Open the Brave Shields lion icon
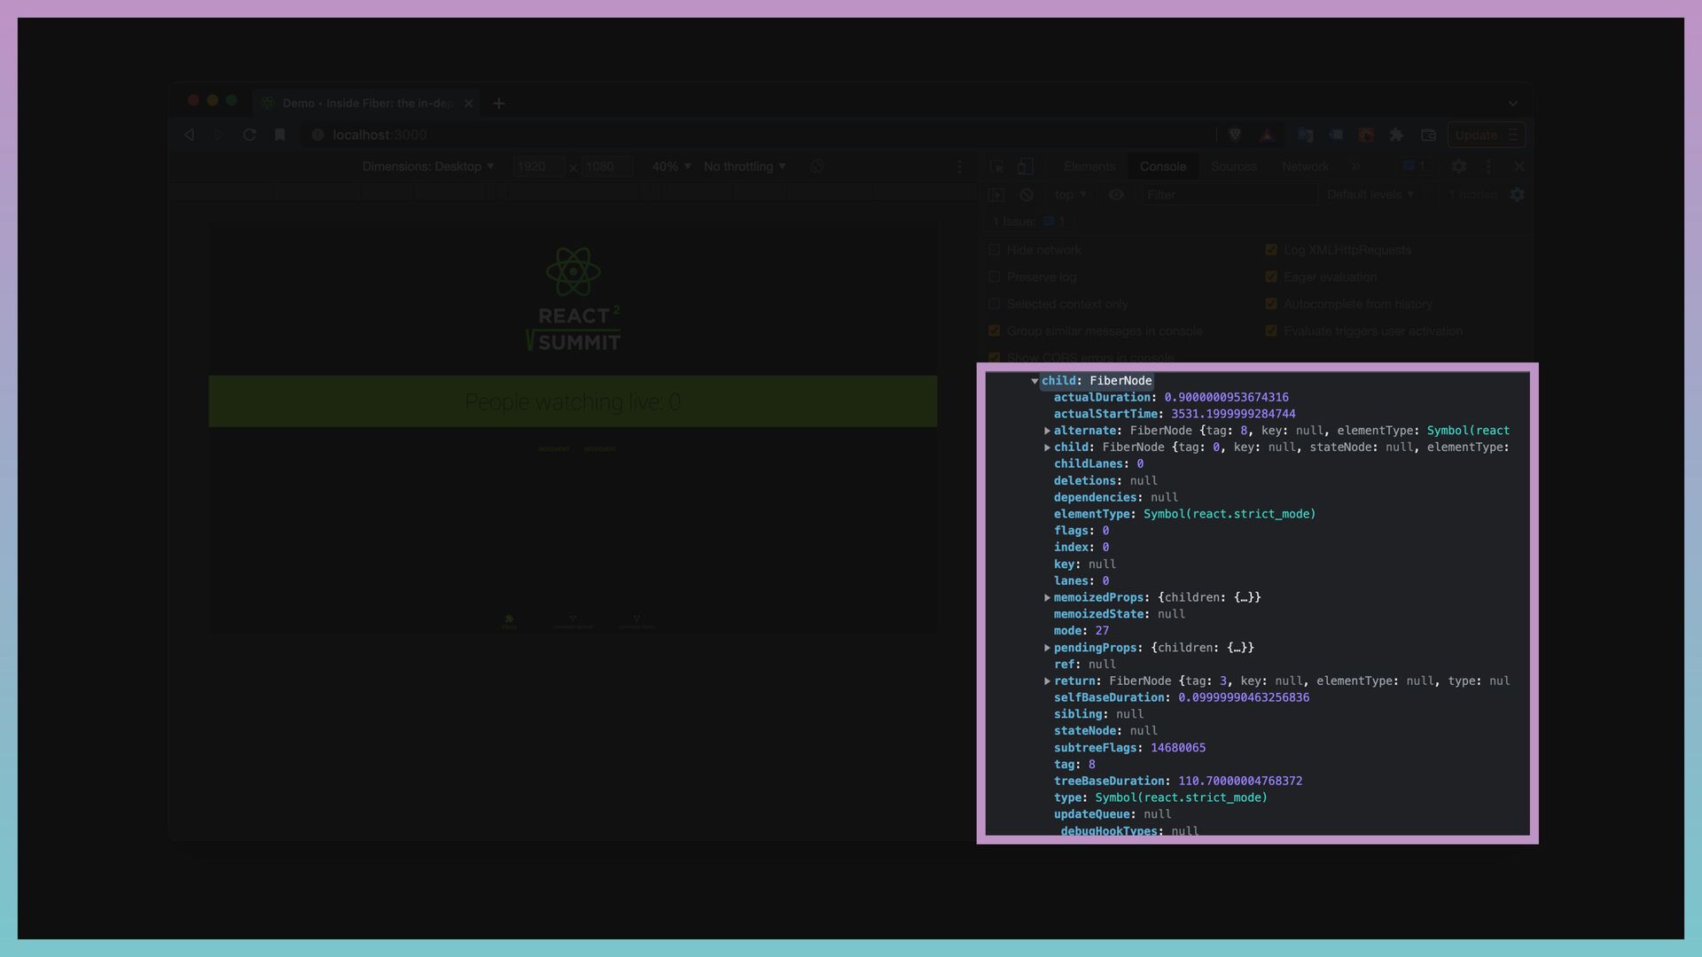This screenshot has width=1702, height=957. coord(1235,135)
